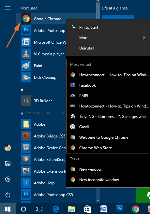Open Welcome to Google Chrome entry
The width and height of the screenshot is (150, 214).
(108, 137)
